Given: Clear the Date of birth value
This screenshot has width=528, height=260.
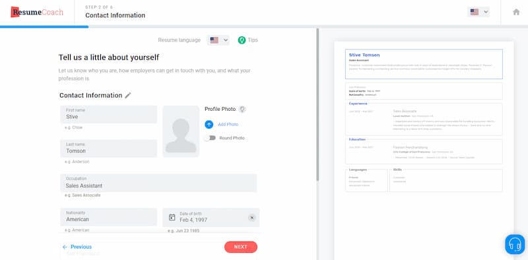Looking at the screenshot, I should (252, 218).
